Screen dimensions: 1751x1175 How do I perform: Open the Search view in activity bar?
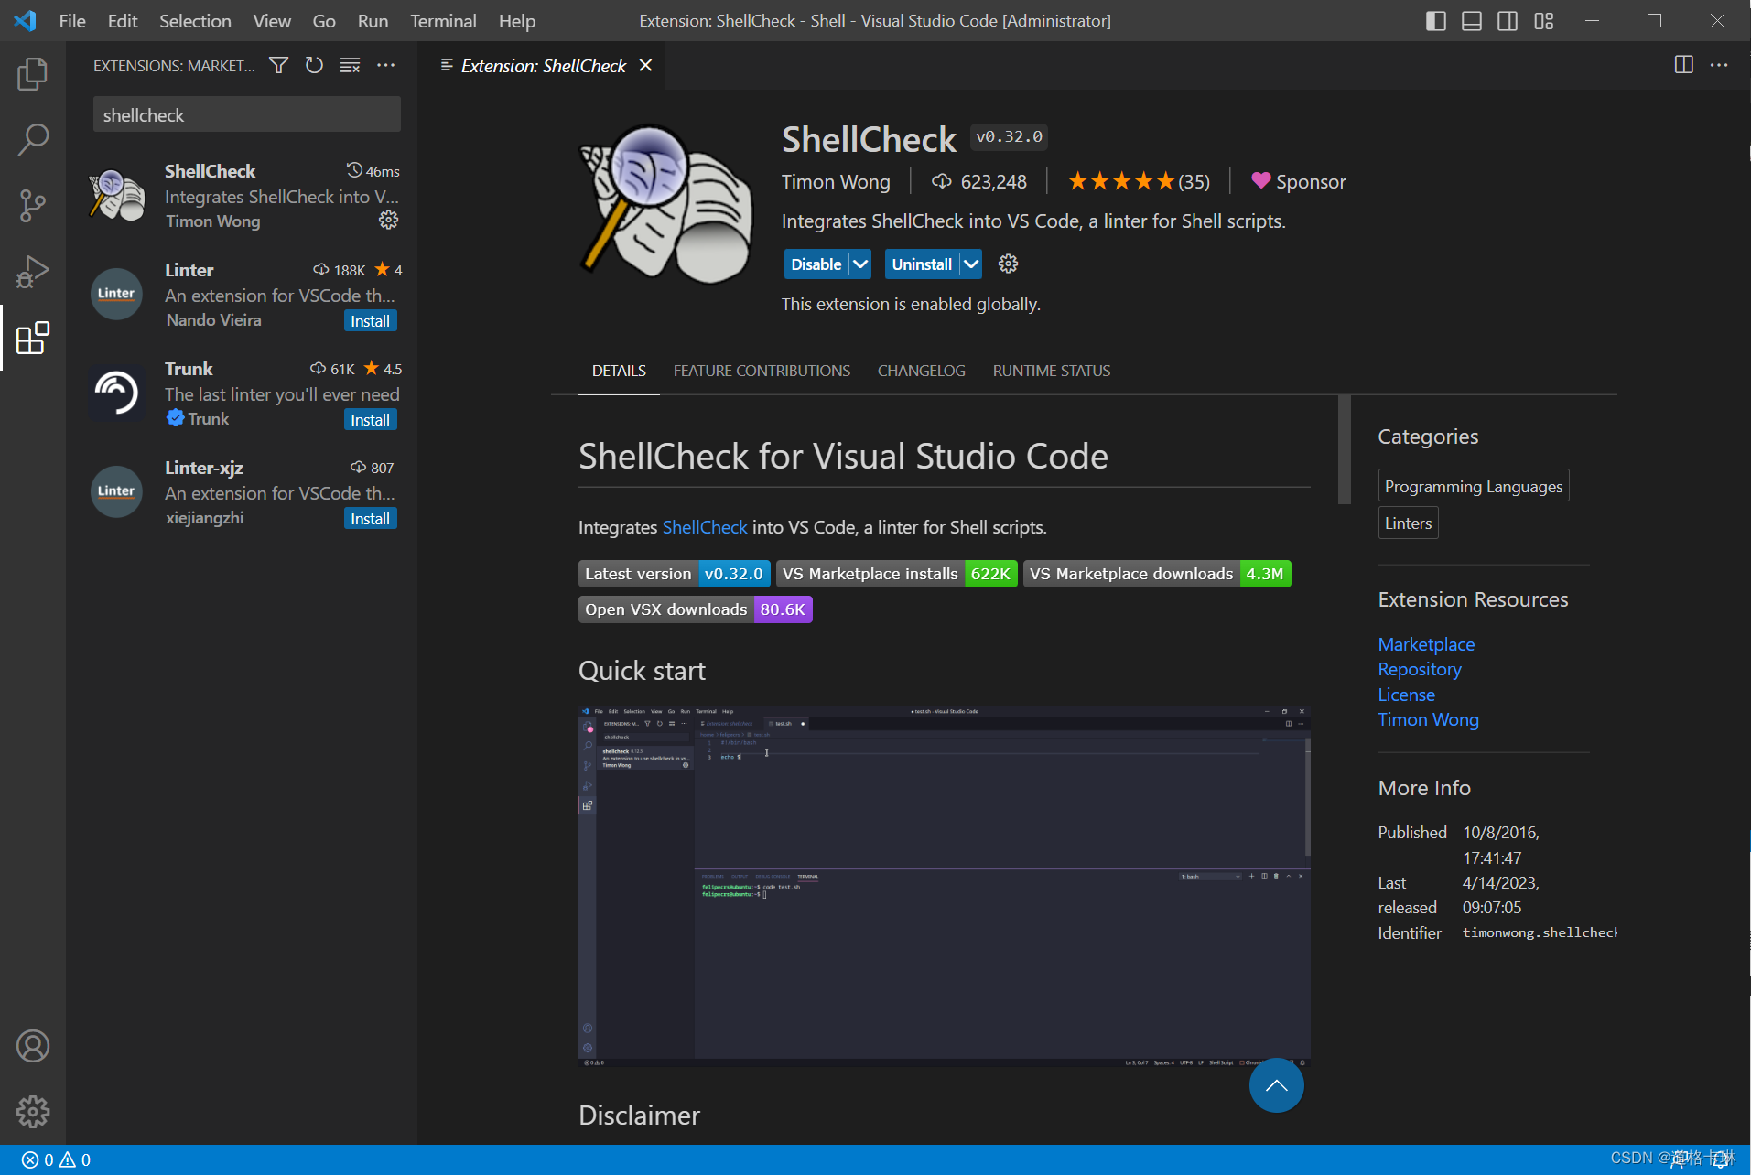[x=32, y=140]
